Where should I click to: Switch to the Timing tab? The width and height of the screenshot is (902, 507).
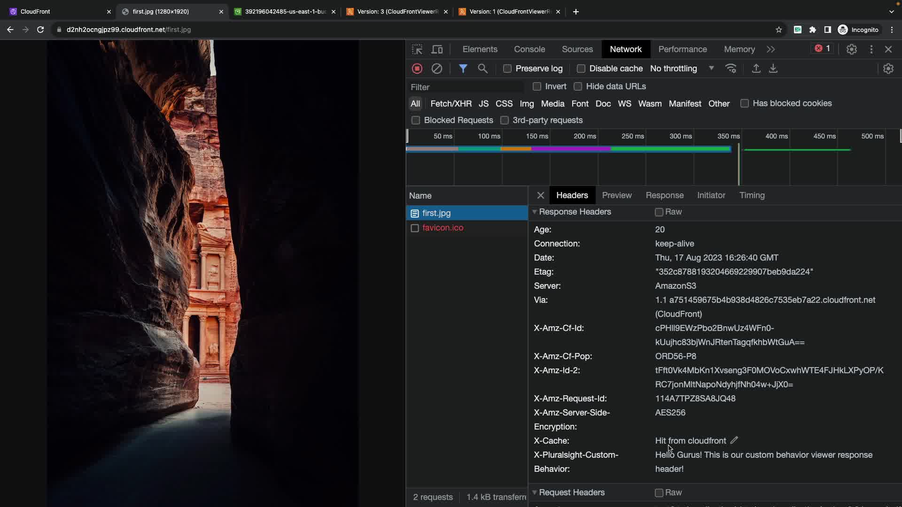point(752,195)
